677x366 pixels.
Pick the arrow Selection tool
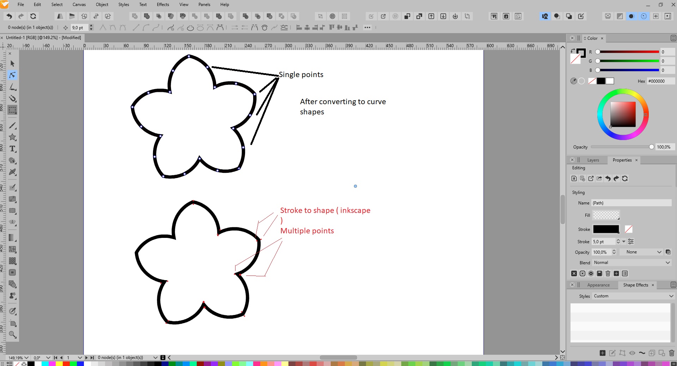[x=13, y=64]
